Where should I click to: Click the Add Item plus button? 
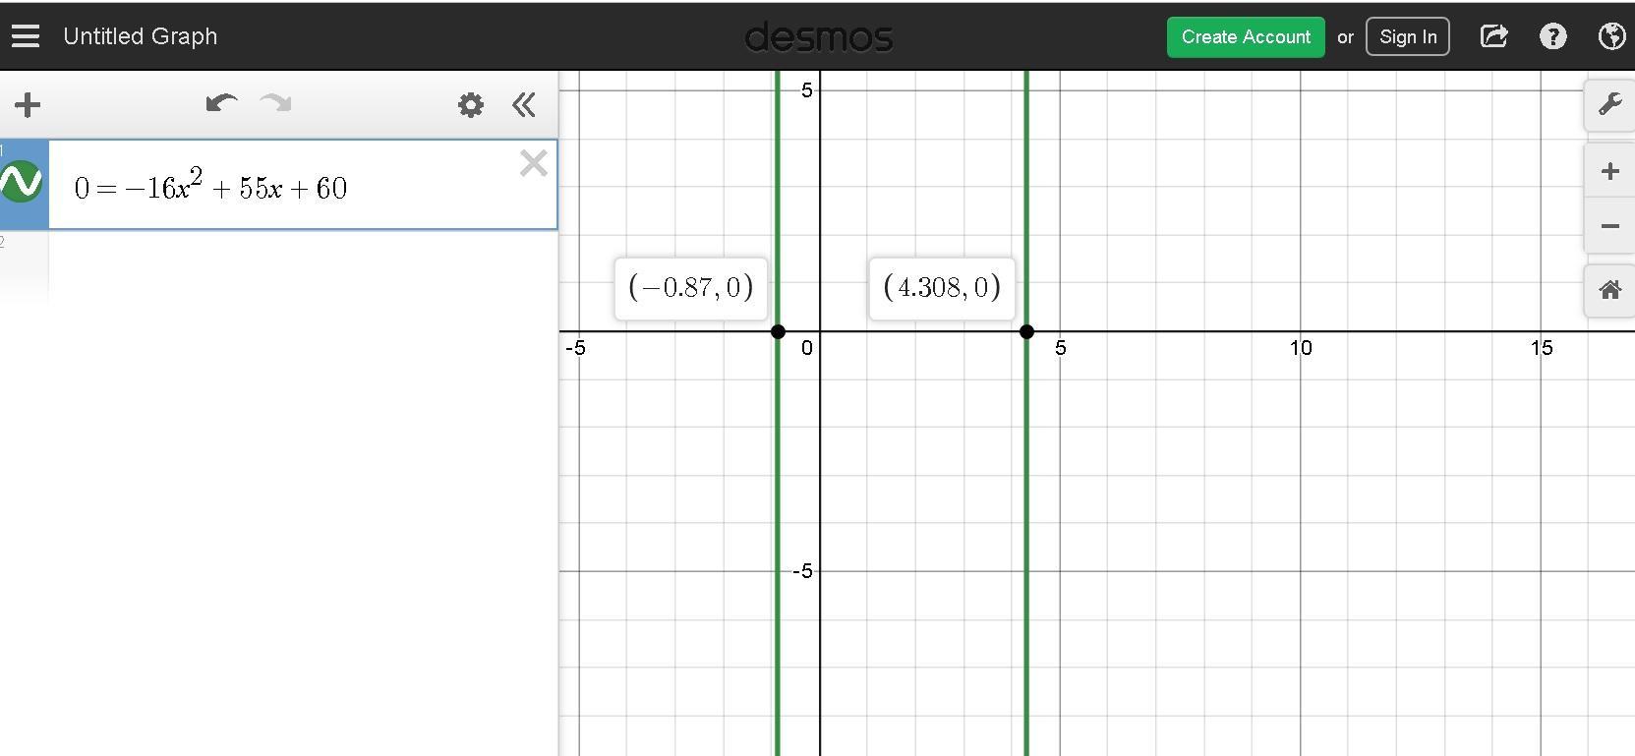click(28, 104)
